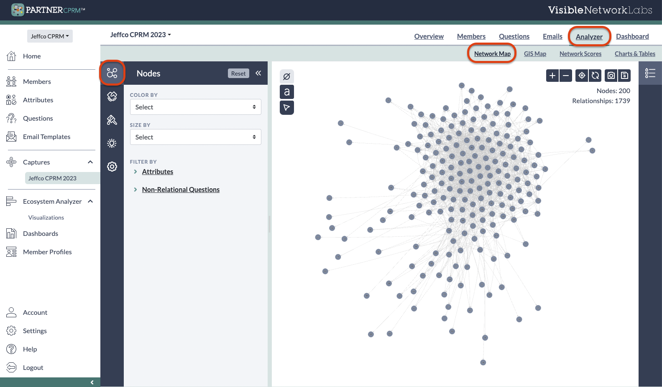Go to Home in the sidebar

[x=32, y=56]
